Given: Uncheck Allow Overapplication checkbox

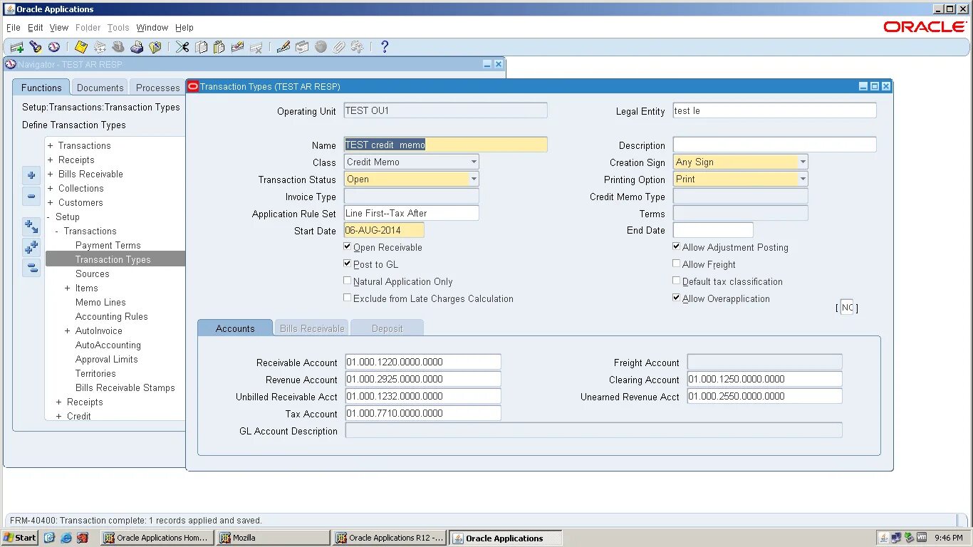Looking at the screenshot, I should [x=676, y=298].
